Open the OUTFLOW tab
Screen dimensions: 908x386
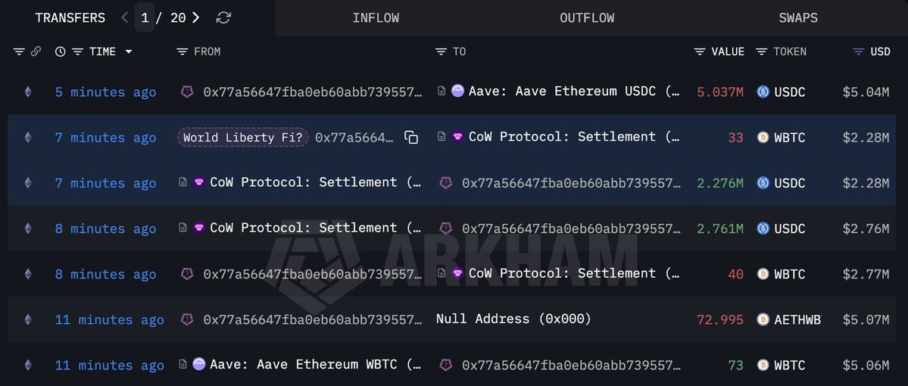(x=587, y=17)
